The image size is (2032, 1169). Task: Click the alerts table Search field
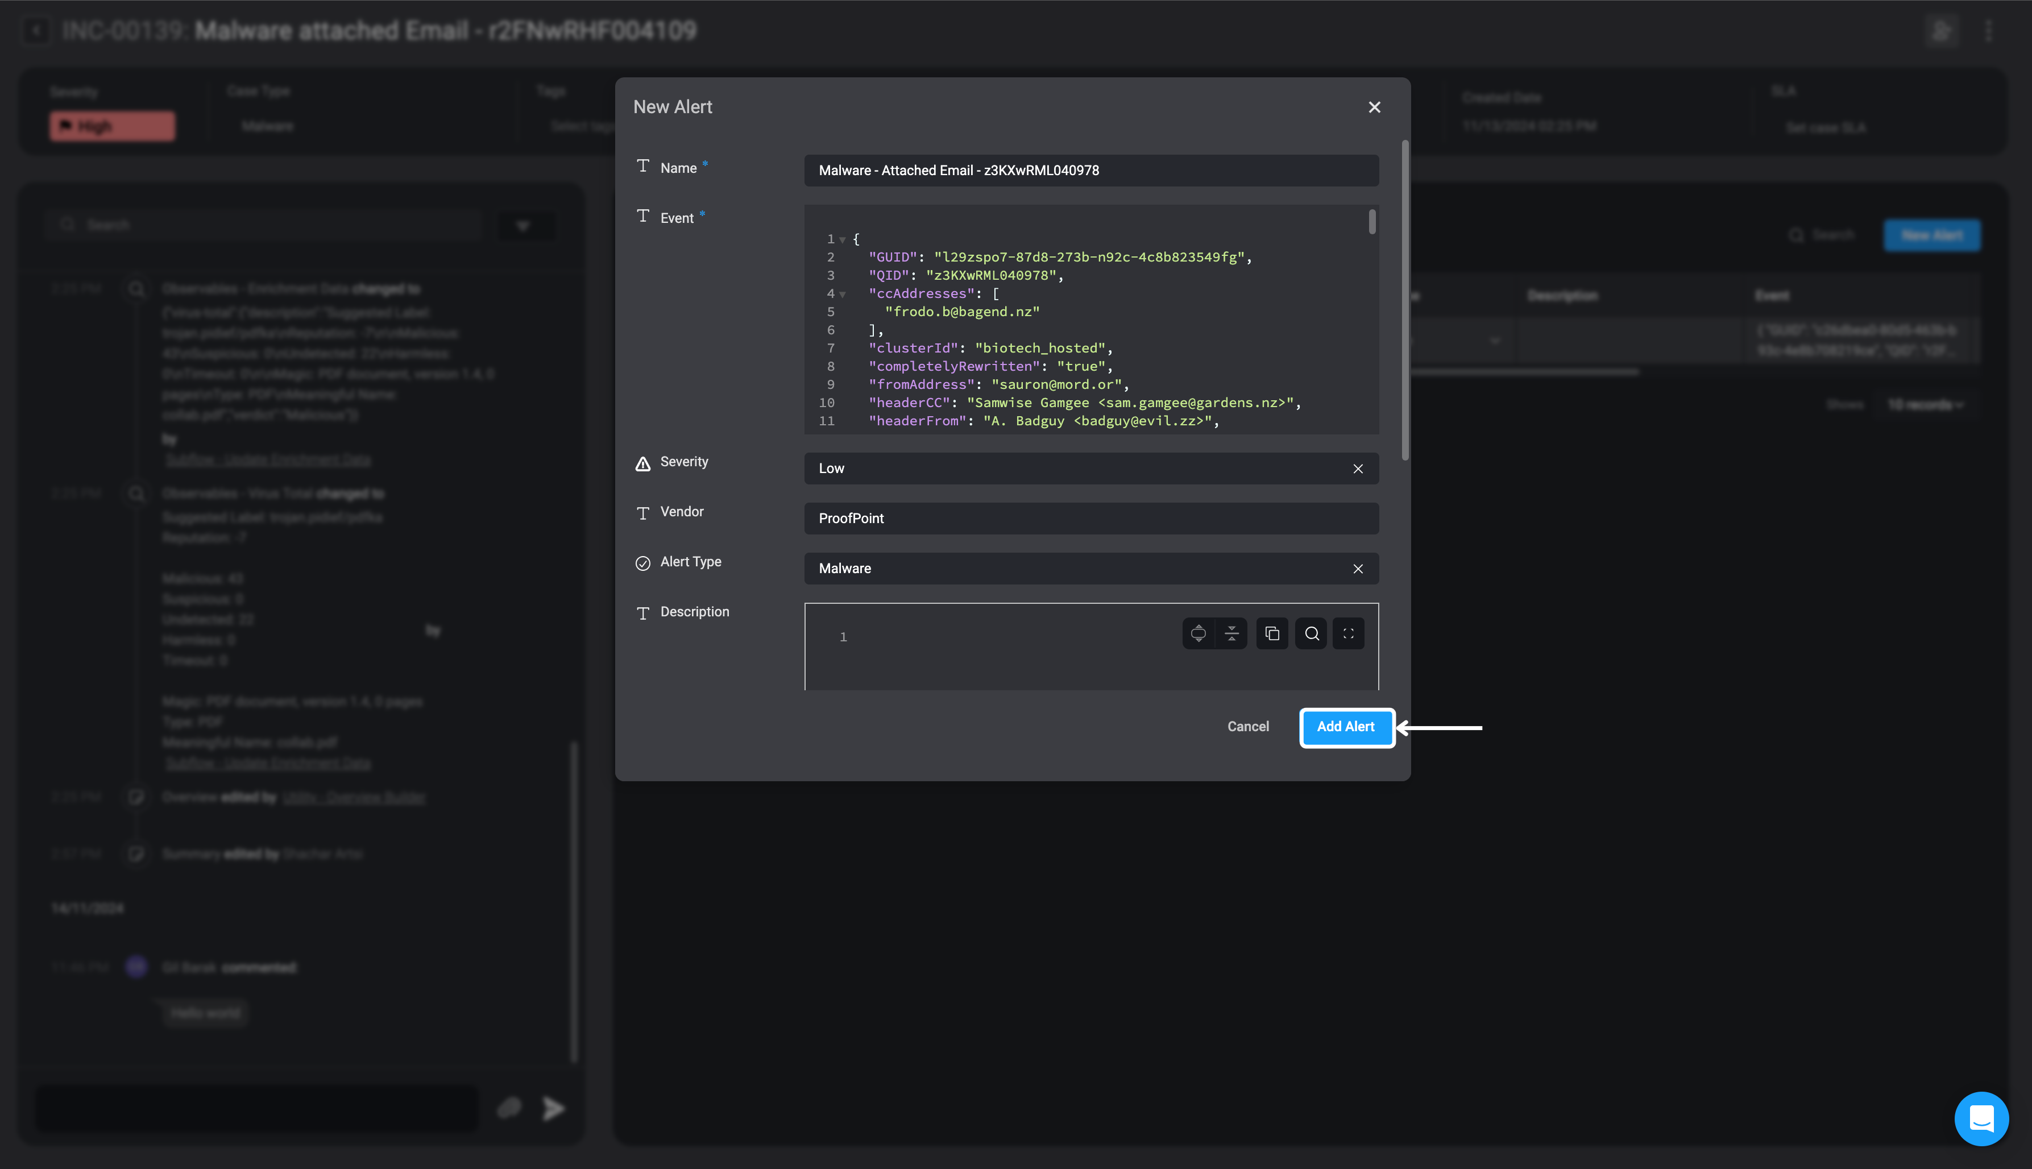[1822, 235]
